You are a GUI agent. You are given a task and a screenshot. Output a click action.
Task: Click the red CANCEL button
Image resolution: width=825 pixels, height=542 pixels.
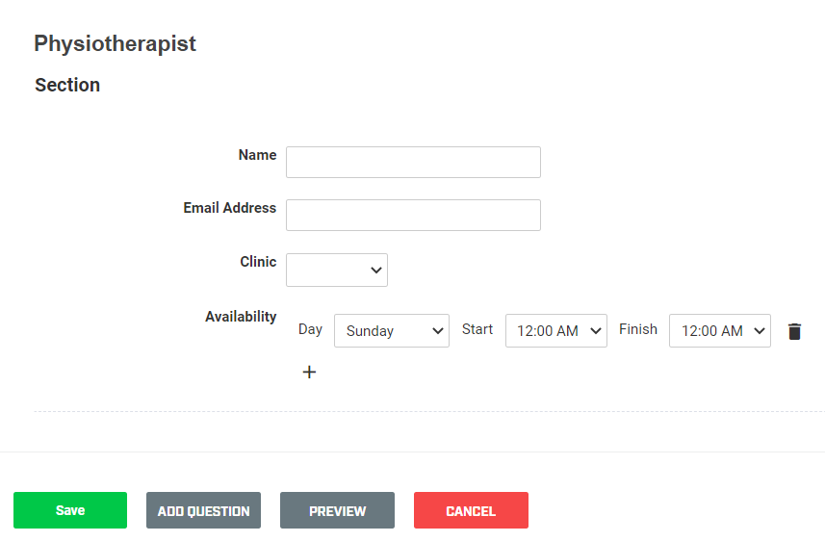471,510
